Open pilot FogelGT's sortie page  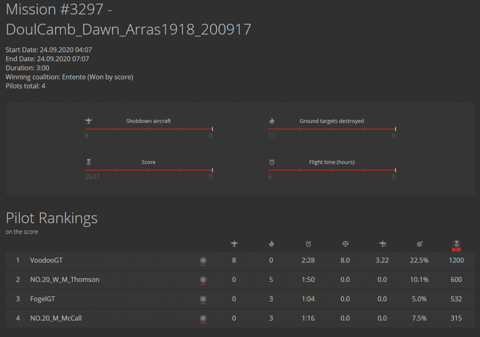[43, 299]
